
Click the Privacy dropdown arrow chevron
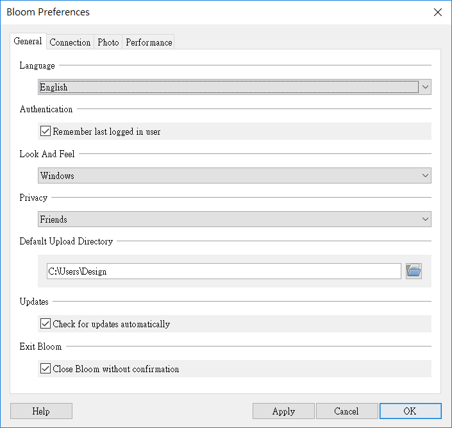pos(425,219)
